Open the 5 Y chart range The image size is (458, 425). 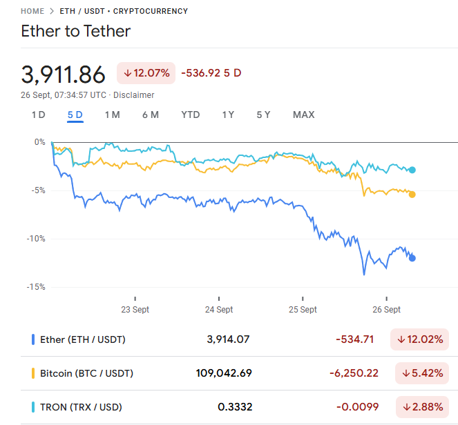(x=263, y=115)
